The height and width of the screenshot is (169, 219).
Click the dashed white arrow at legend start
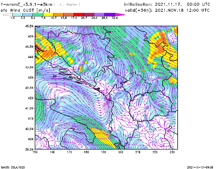8,14
